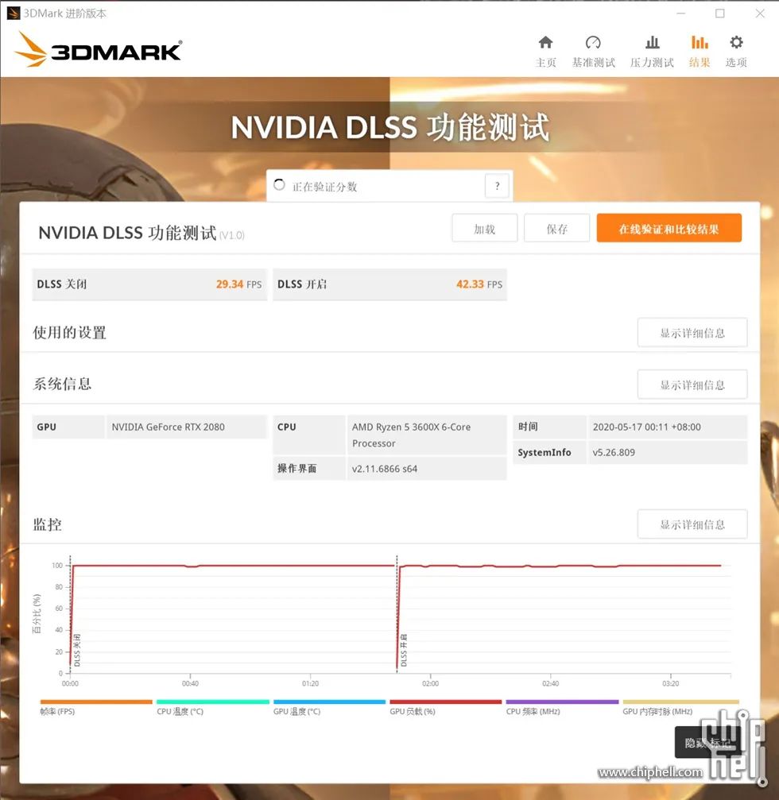The height and width of the screenshot is (800, 779).
Task: Click the SystemInfo v5.26.809 value
Action: [x=614, y=453]
